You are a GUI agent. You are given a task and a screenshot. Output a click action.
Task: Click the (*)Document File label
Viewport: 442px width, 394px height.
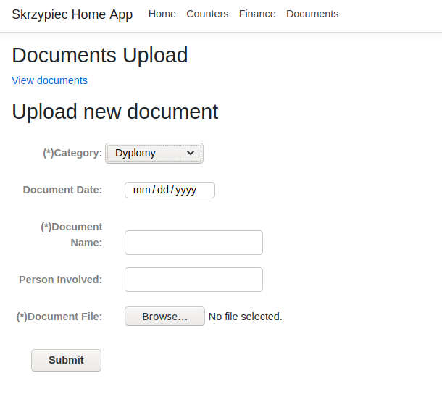click(x=59, y=317)
